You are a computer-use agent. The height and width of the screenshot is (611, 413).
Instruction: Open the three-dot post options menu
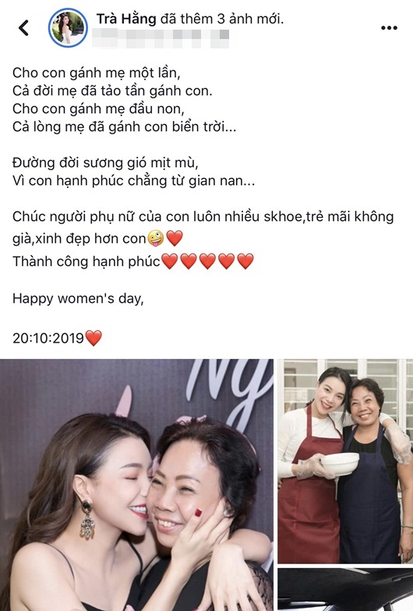point(389,28)
